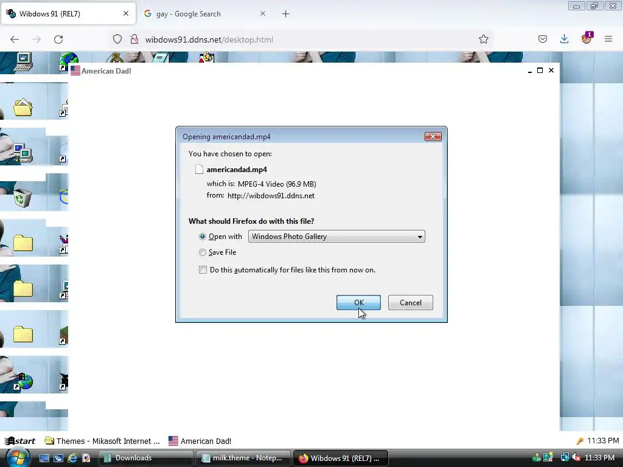Click American Dad! in Wibdows taskbar
This screenshot has height=467, width=623.
200,441
